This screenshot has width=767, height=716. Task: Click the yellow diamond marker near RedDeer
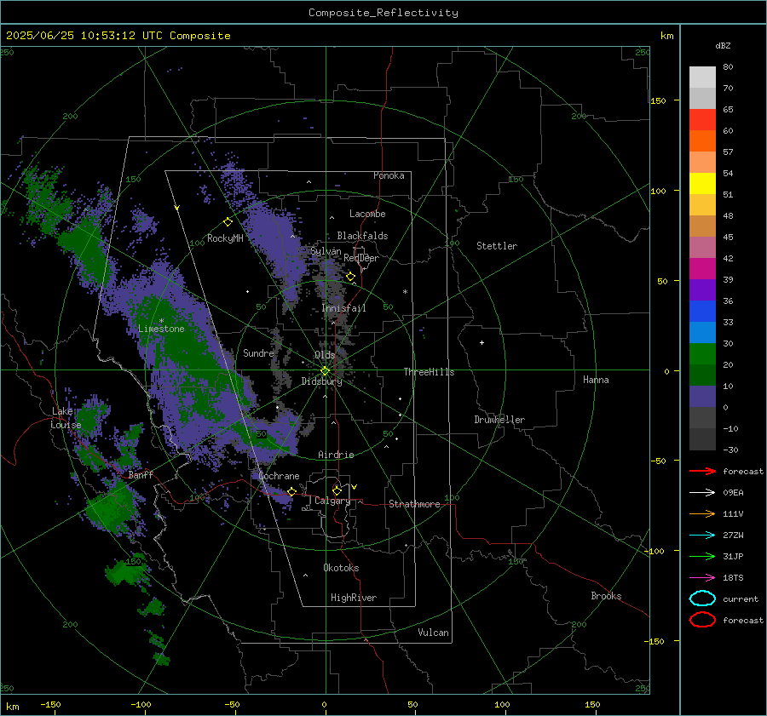(350, 277)
